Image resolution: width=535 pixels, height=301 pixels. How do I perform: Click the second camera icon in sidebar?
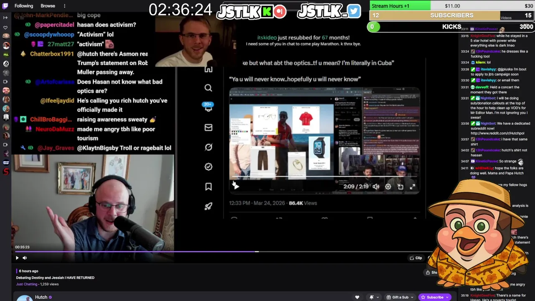[x=6, y=145]
